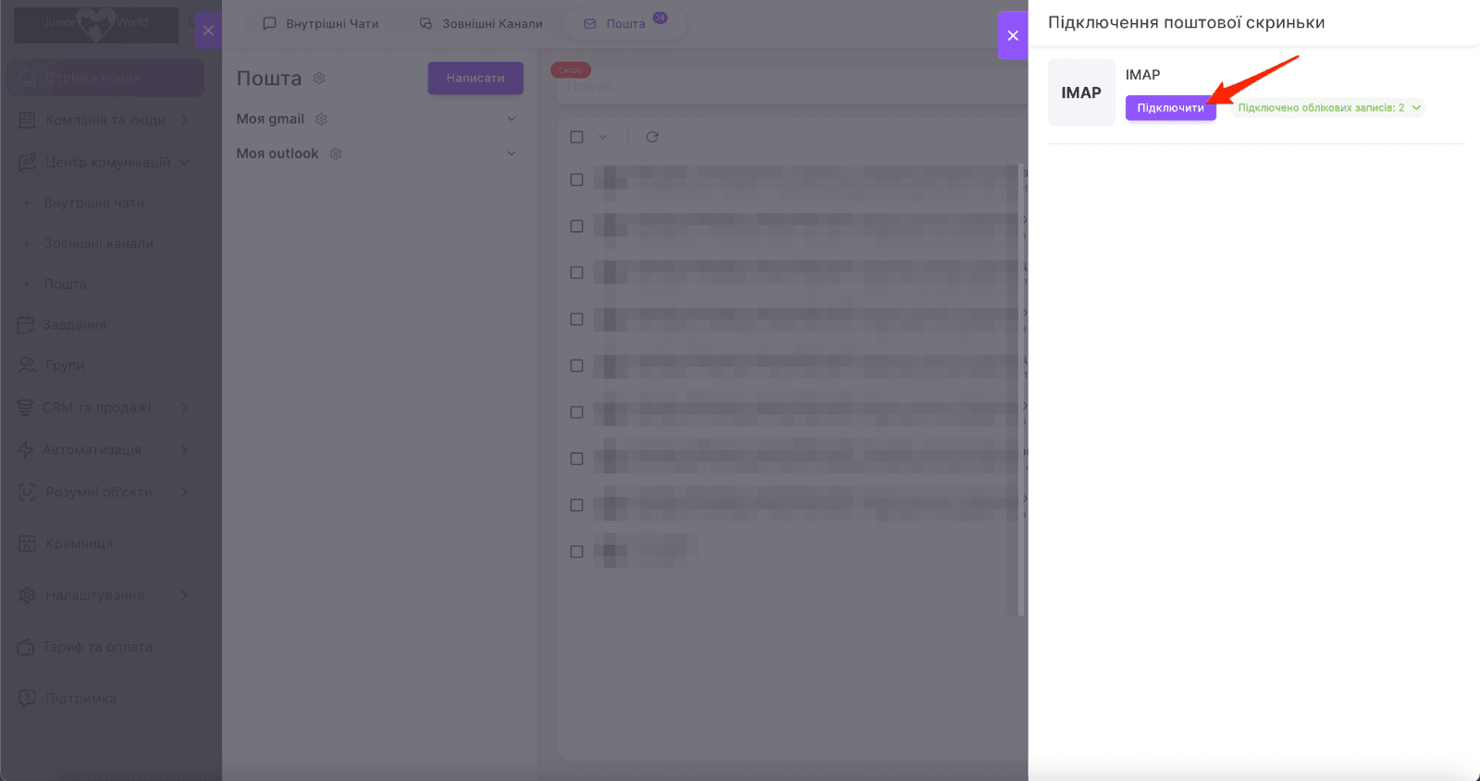1480x781 pixels.
Task: Open Внутрішні чати sidebar subitem
Action: click(94, 203)
